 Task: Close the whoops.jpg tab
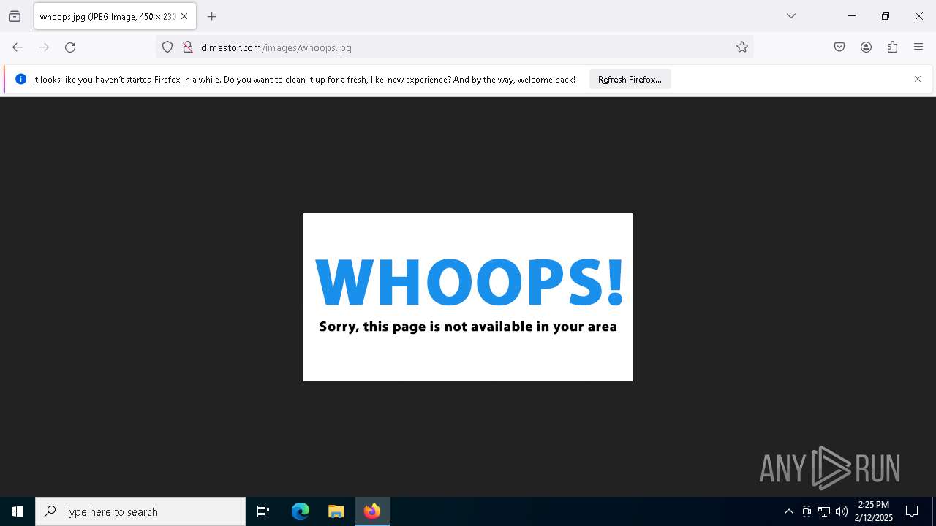(184, 16)
